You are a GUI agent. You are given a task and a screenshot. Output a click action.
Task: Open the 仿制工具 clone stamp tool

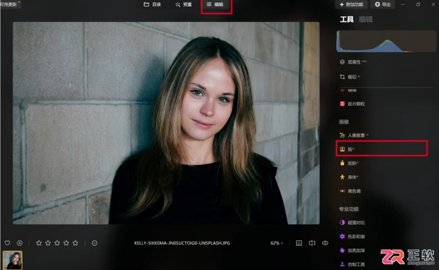(x=352, y=264)
